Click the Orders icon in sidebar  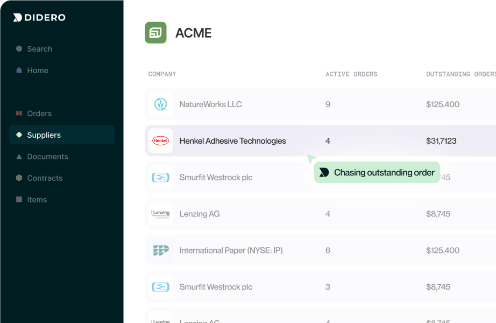(x=19, y=114)
